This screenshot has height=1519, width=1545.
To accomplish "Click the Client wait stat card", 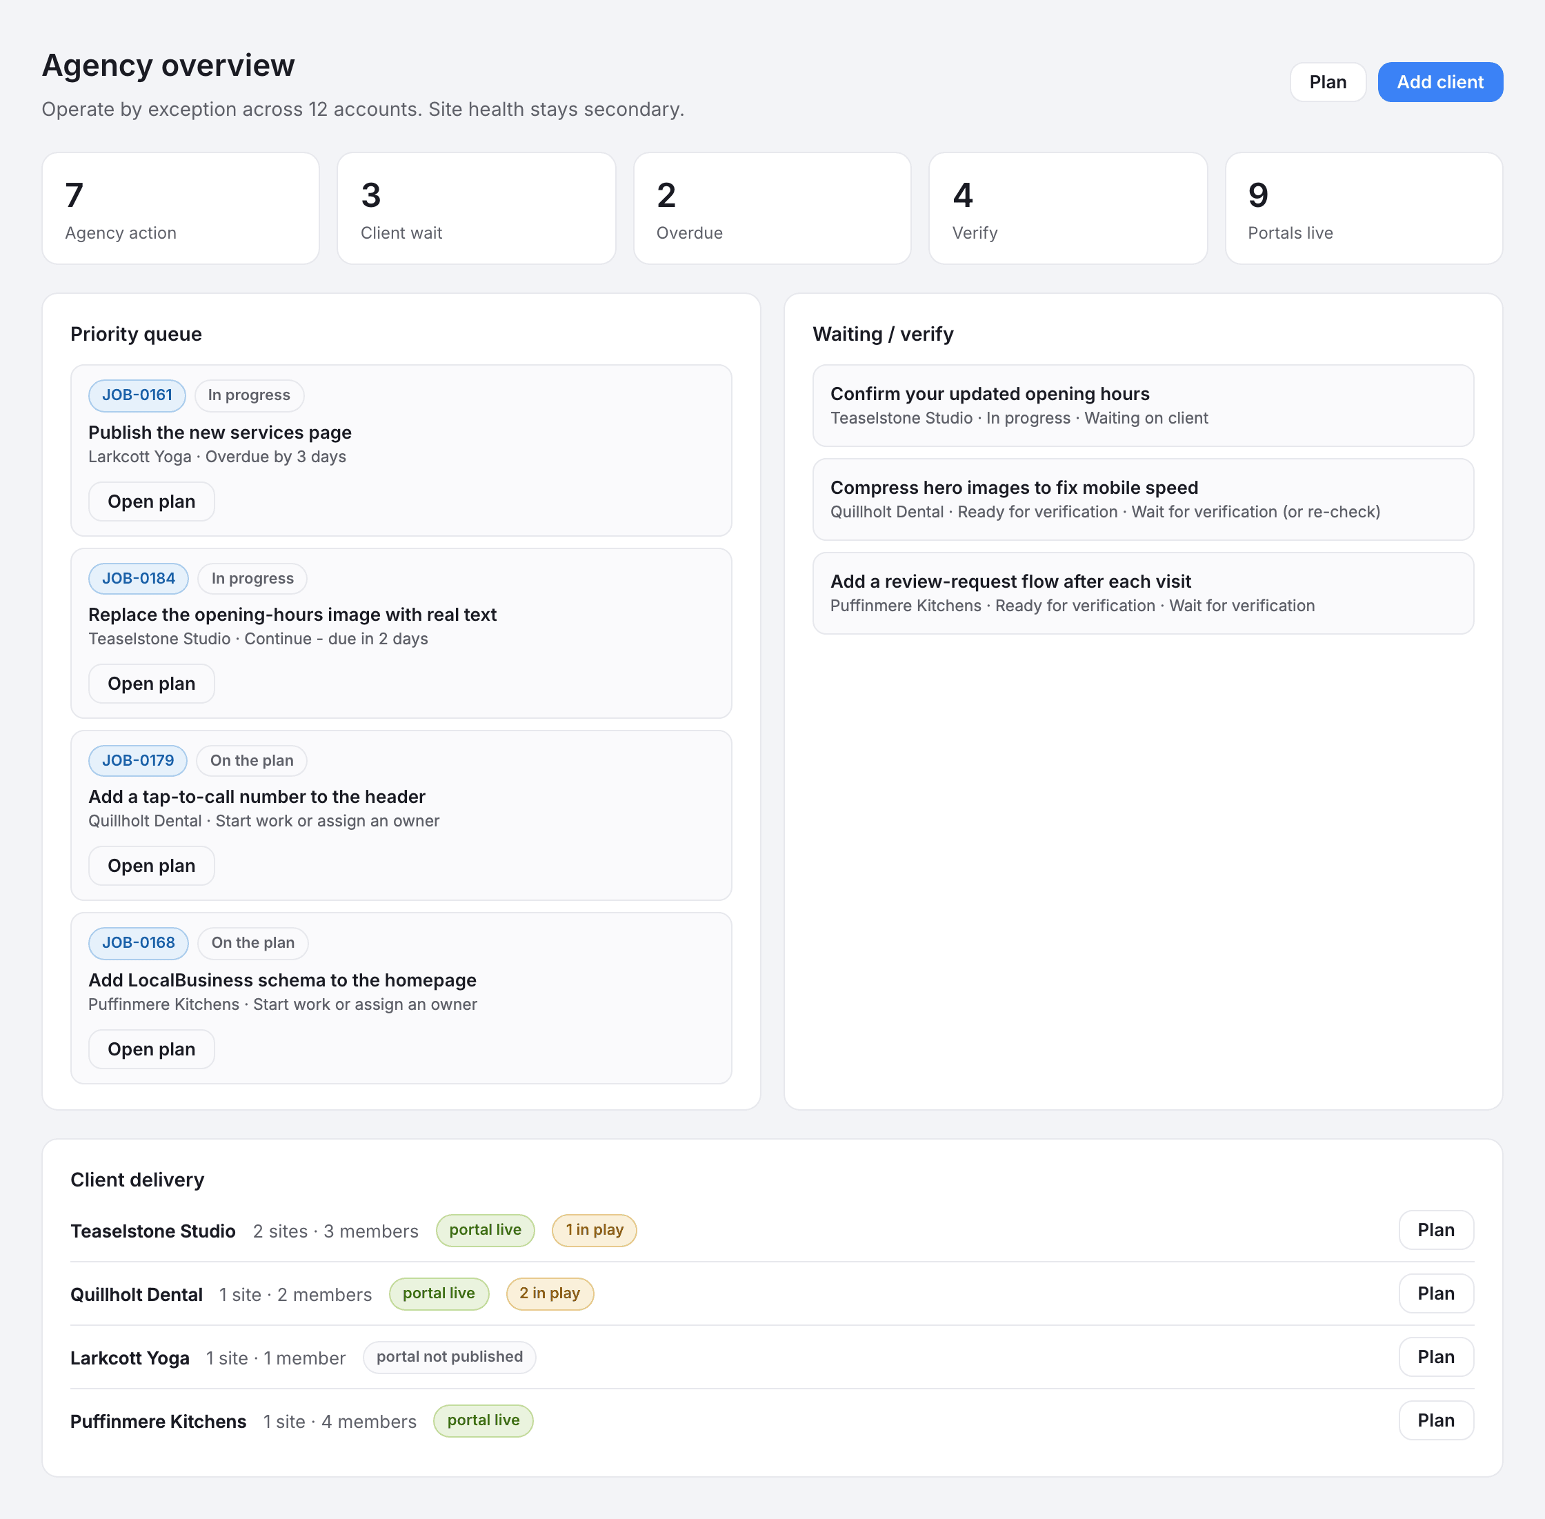I will tap(476, 208).
